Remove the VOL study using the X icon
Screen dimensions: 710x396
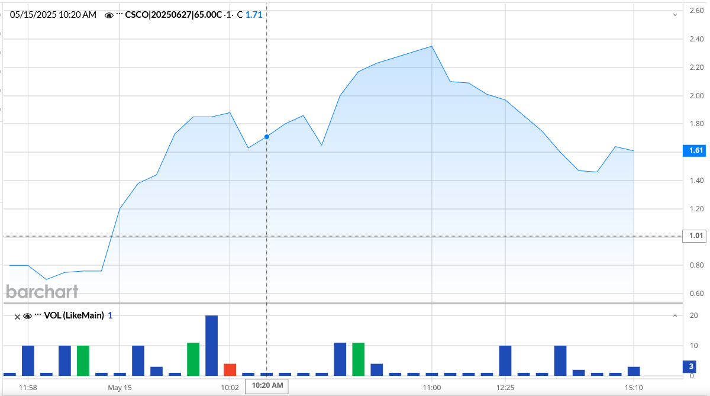(x=17, y=315)
